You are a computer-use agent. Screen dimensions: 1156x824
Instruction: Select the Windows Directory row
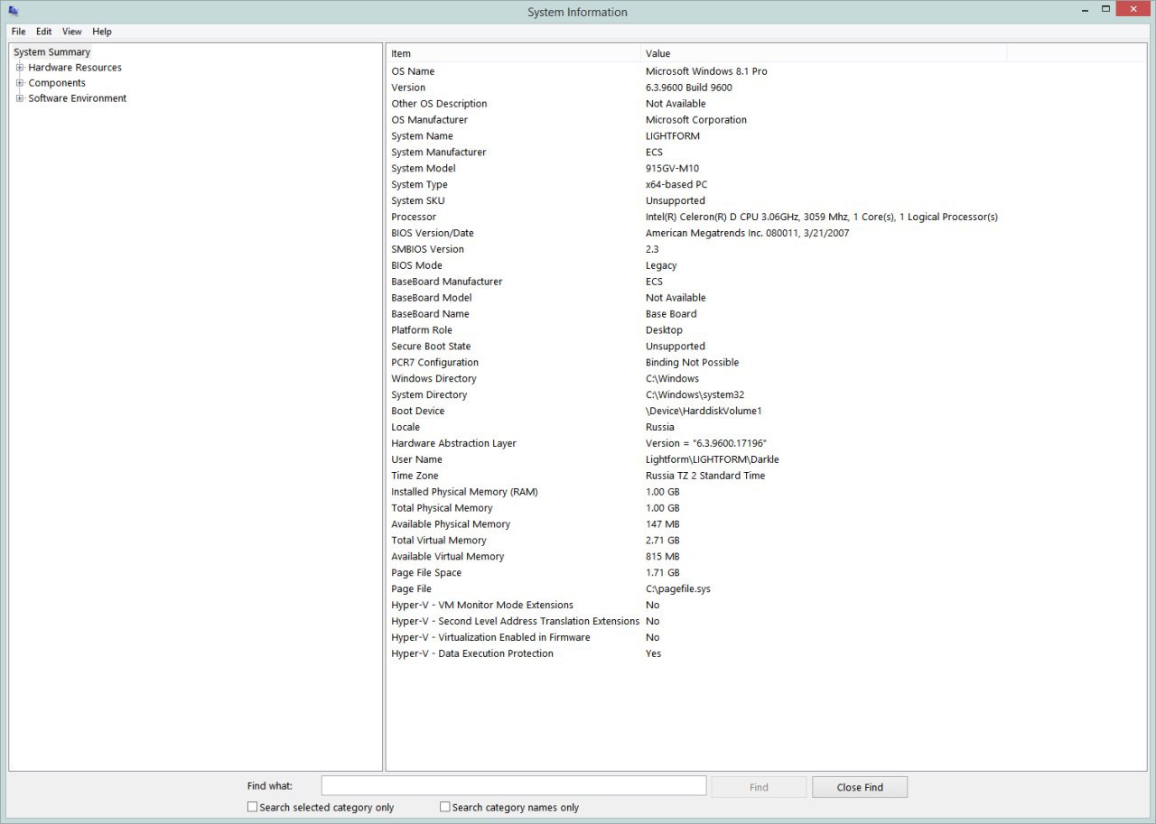[x=433, y=379]
